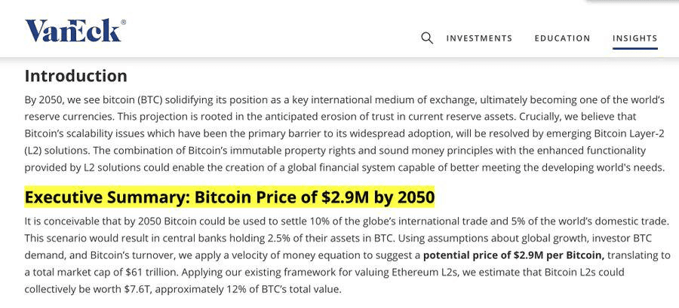
Task: Click the 'By 2050' opening of the introduction
Action: point(40,100)
